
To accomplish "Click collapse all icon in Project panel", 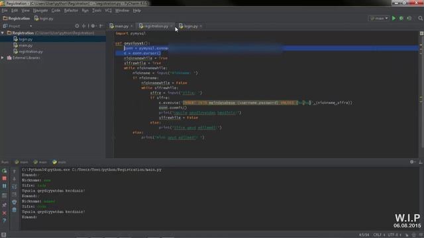I will tap(84, 26).
